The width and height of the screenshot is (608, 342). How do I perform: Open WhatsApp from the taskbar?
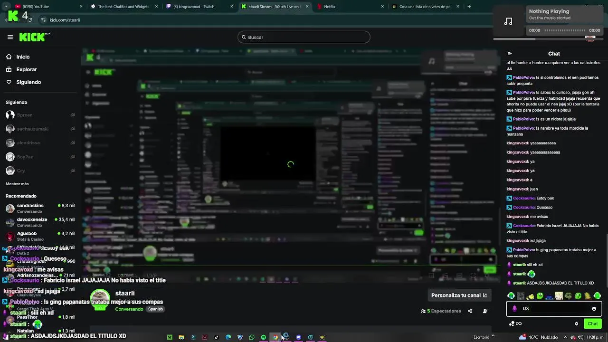[251, 337]
